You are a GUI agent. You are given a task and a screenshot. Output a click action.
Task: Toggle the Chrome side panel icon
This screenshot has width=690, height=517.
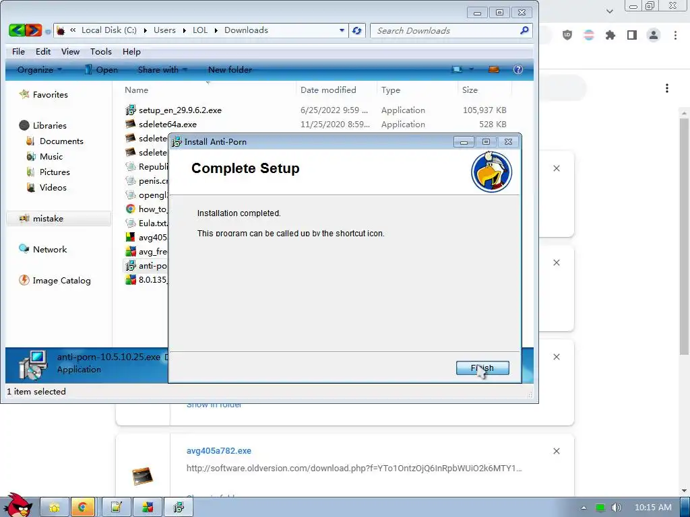pos(632,35)
